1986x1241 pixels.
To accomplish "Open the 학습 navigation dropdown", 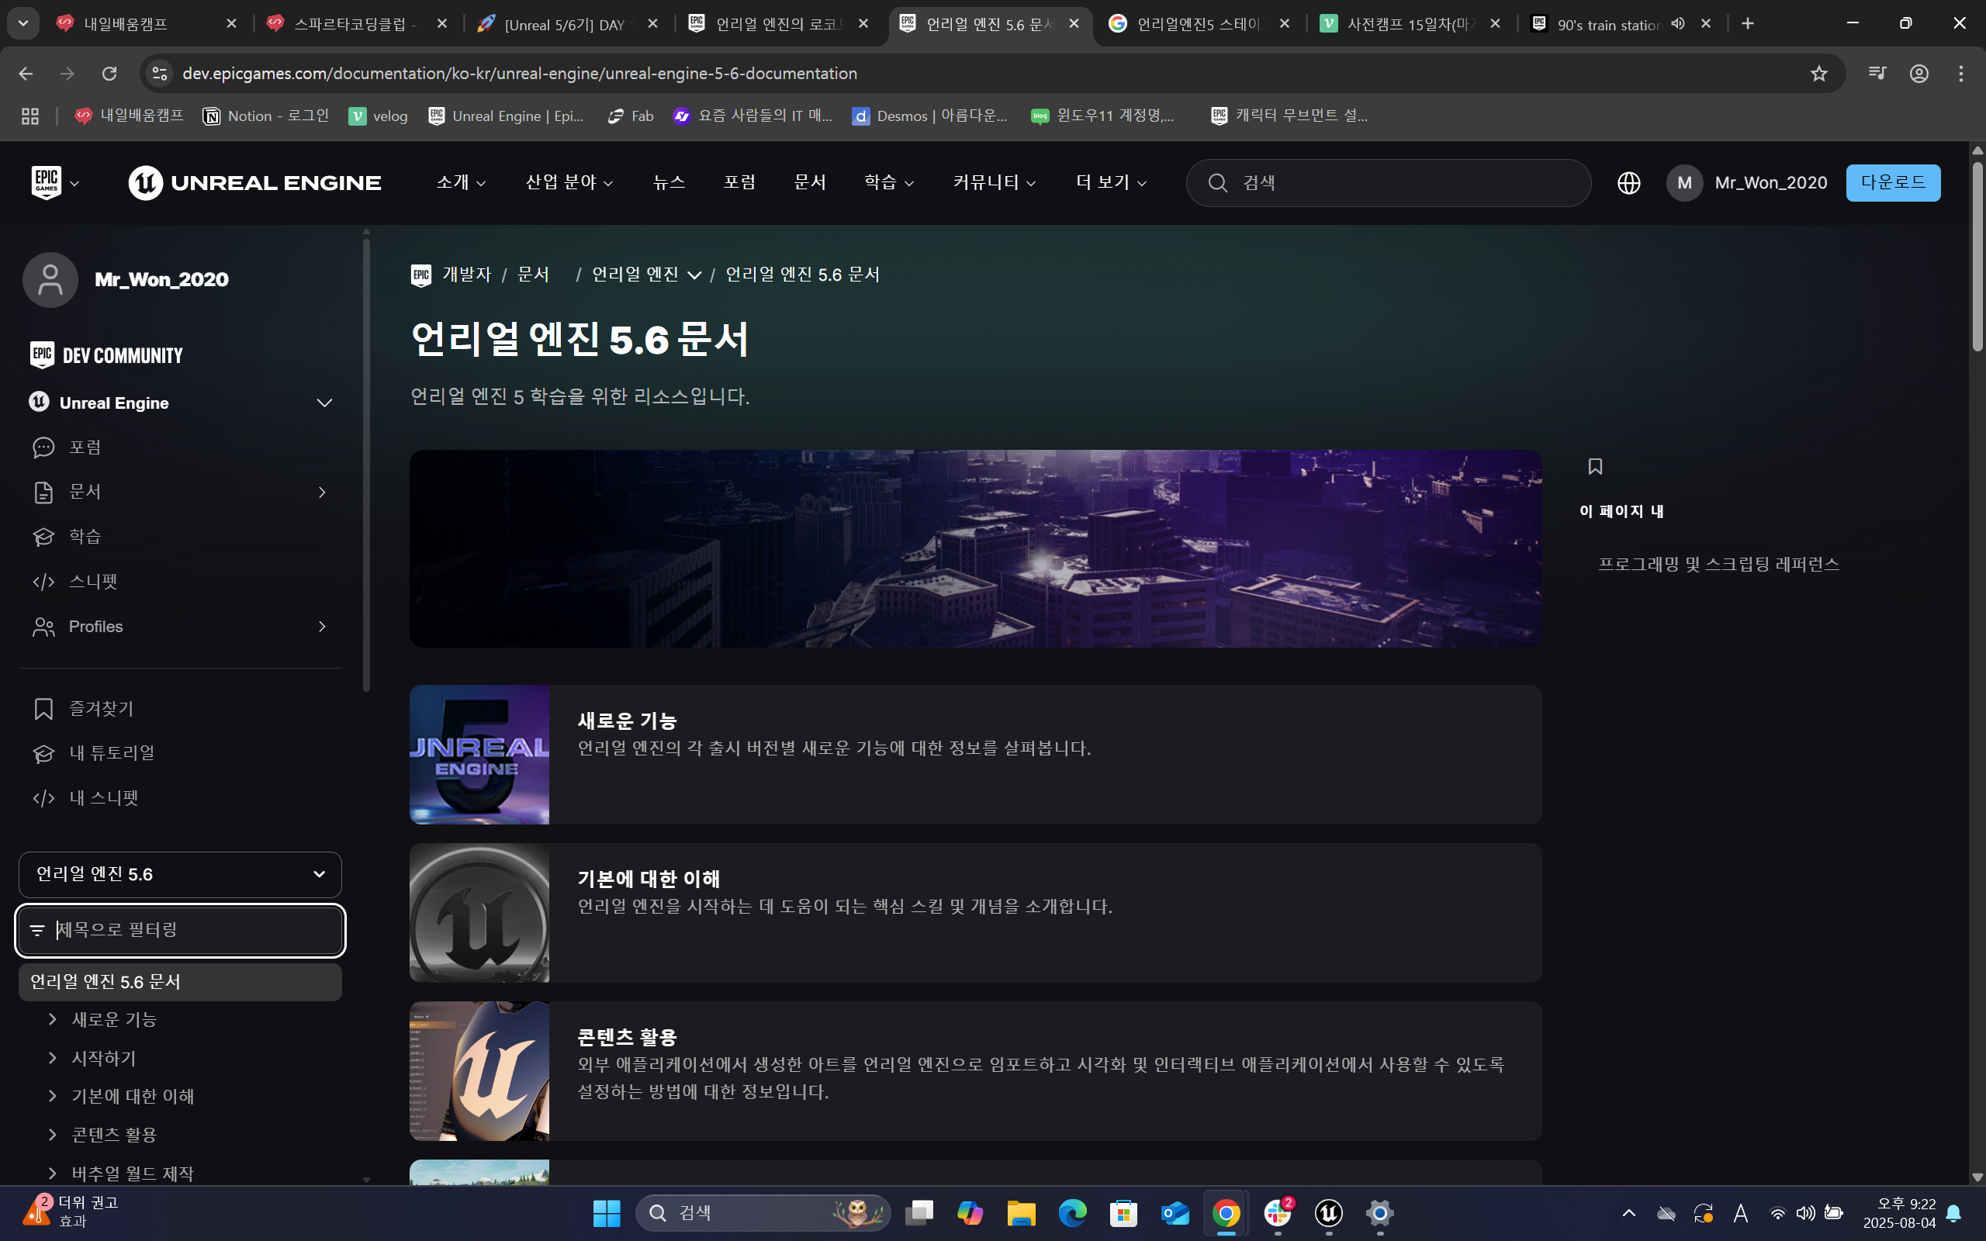I will 889,182.
